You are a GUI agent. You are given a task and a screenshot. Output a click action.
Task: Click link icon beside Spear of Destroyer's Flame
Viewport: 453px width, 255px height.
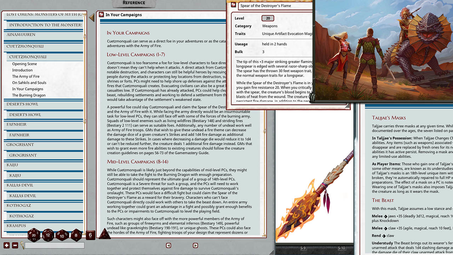click(x=233, y=5)
